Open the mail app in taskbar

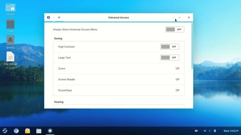pos(27,131)
